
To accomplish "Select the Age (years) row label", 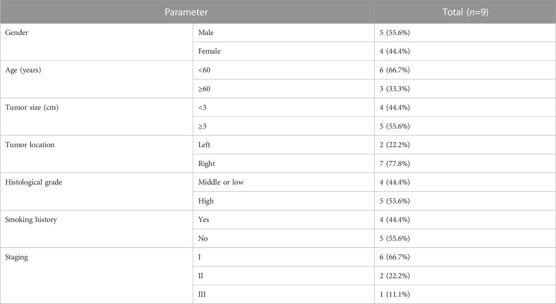I will tap(23, 70).
